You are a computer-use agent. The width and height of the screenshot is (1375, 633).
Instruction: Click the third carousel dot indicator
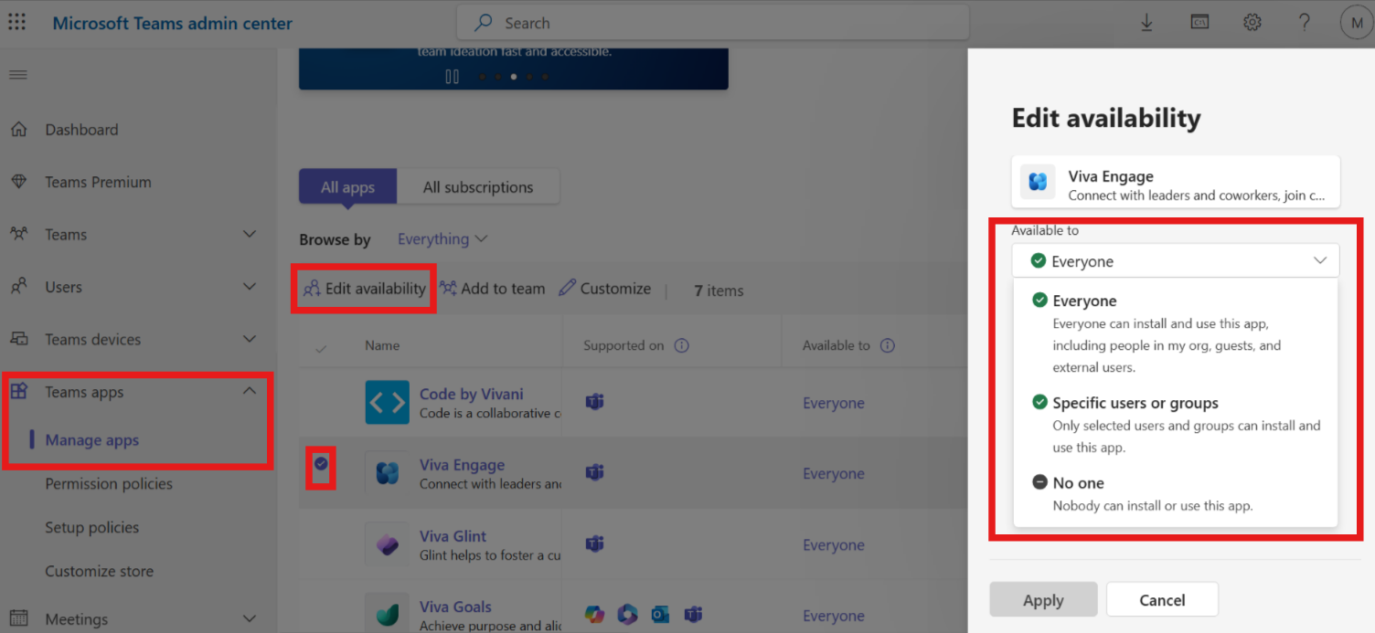click(x=514, y=77)
